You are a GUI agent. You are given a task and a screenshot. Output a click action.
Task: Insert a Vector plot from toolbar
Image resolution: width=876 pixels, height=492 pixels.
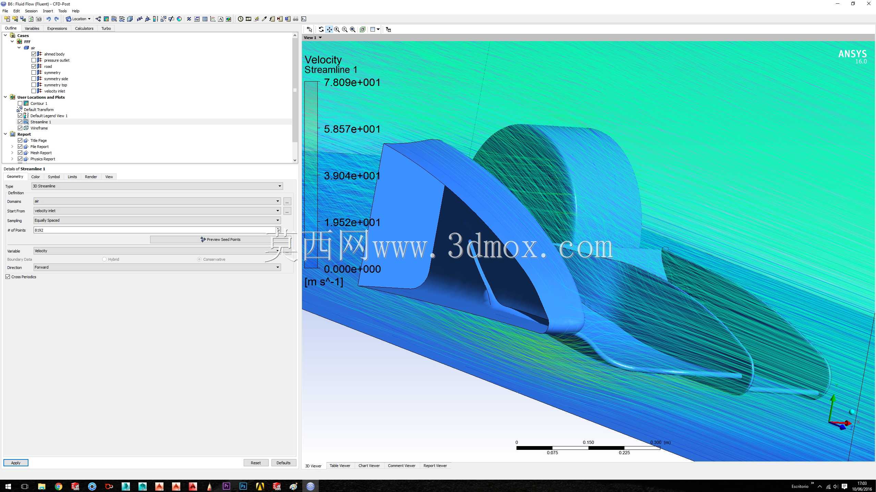coord(98,19)
